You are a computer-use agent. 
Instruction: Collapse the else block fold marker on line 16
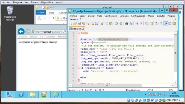click(x=79, y=81)
